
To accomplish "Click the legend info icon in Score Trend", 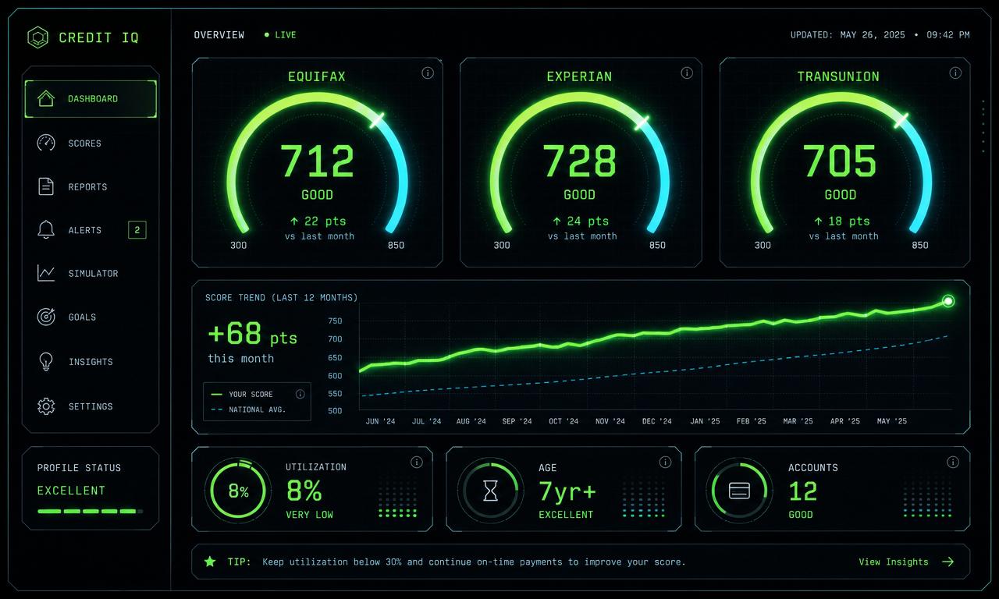I will pyautogui.click(x=300, y=394).
